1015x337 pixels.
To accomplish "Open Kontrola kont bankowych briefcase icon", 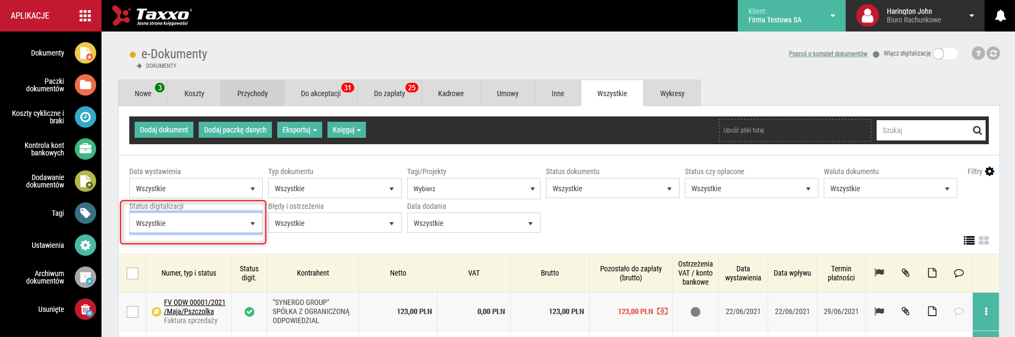I will tap(85, 149).
